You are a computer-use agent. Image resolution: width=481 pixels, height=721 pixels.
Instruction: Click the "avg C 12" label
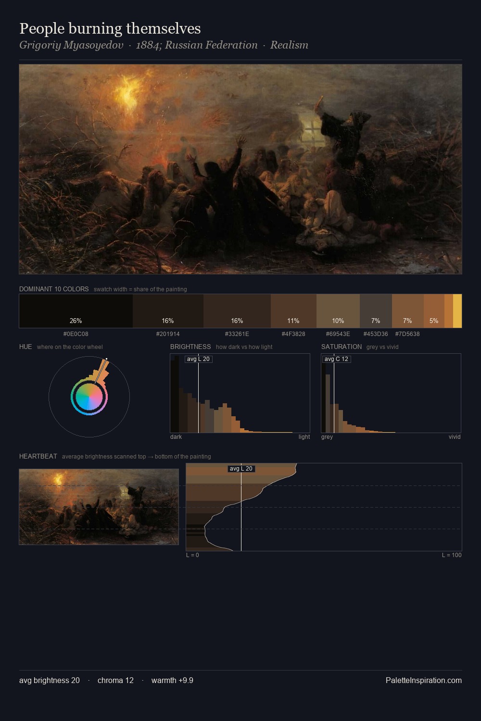pyautogui.click(x=336, y=359)
